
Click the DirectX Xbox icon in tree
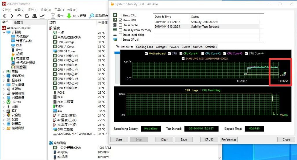[8, 102]
